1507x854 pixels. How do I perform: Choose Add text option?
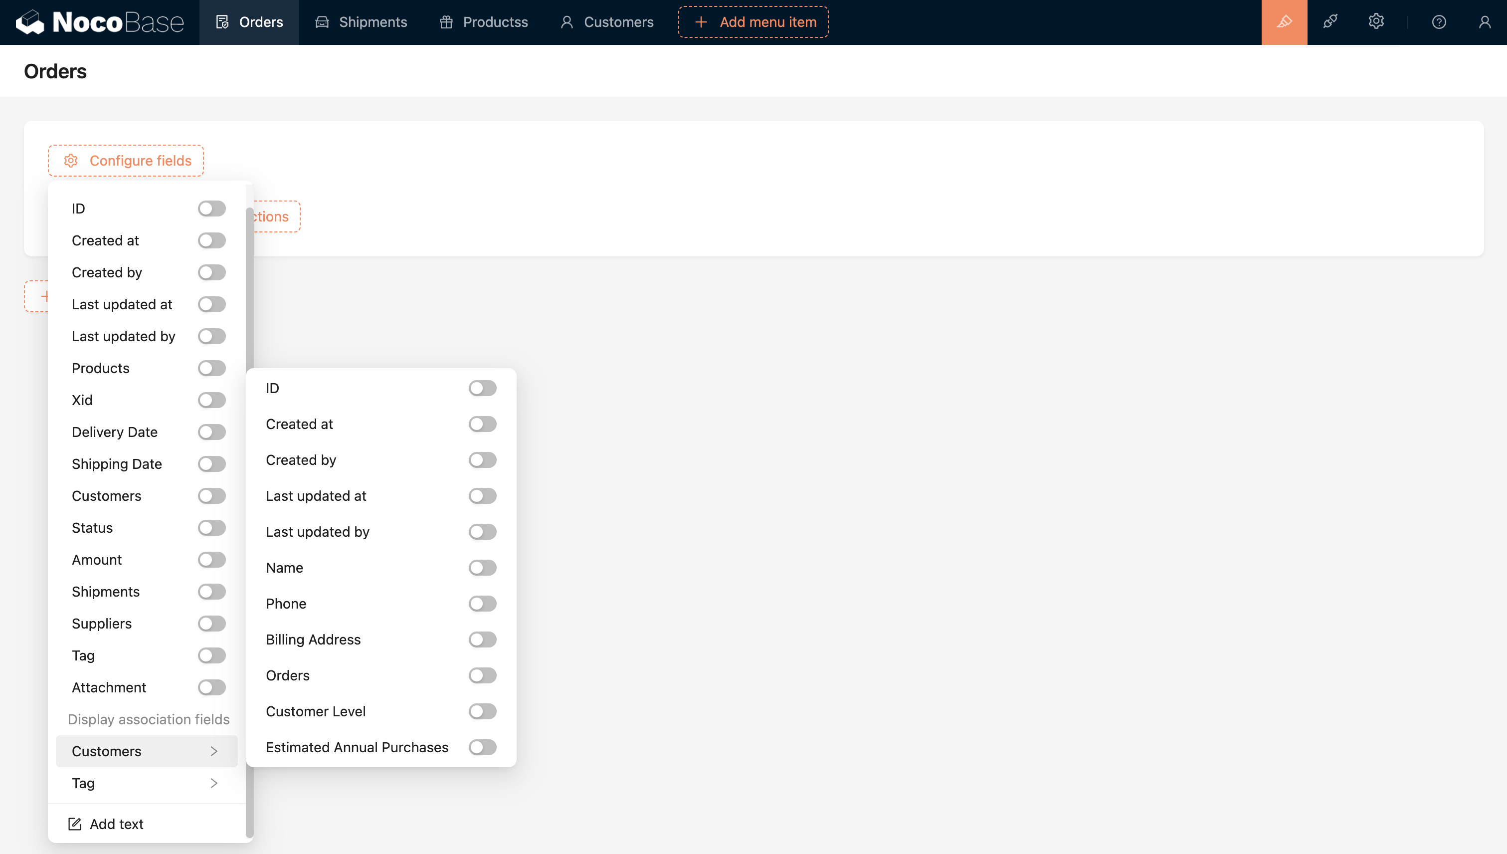tap(147, 824)
